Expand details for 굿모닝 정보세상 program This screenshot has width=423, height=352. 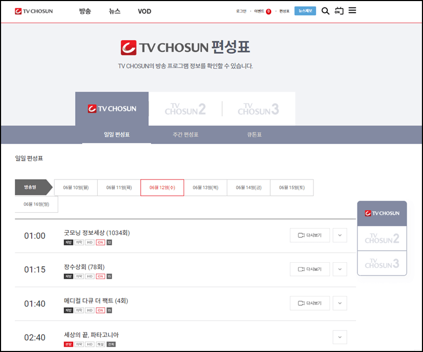pyautogui.click(x=340, y=235)
